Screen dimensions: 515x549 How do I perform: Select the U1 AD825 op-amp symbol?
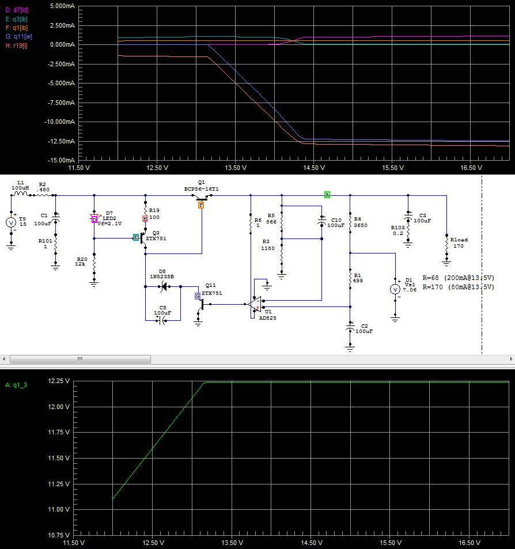(x=255, y=303)
